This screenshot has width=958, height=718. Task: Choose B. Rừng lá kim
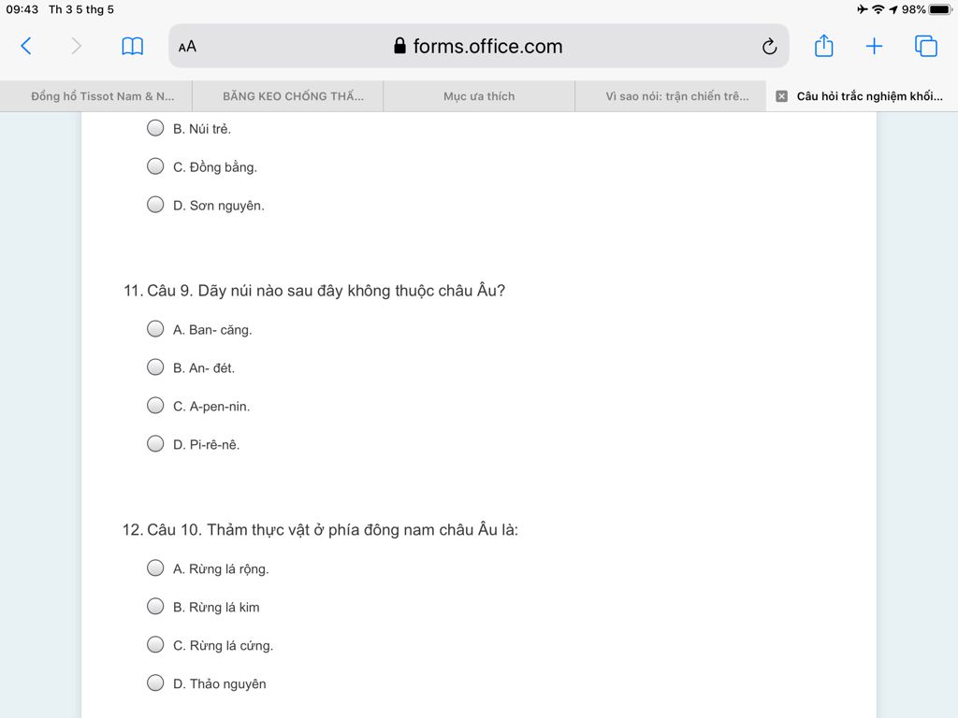pos(155,607)
